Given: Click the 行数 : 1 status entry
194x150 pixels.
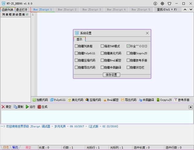Looking at the screenshot, I should pos(68,147).
